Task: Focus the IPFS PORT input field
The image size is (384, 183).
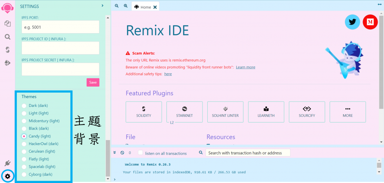Action: (x=60, y=27)
